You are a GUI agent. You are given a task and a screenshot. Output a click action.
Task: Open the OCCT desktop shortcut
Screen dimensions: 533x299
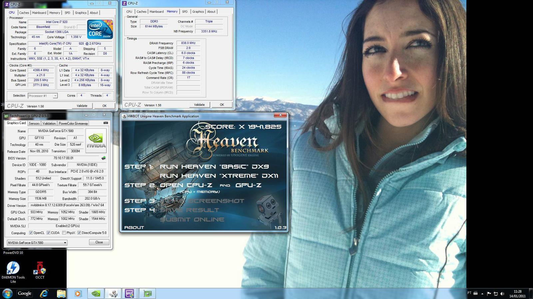(40, 270)
